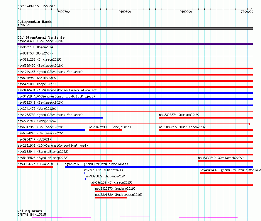Click the red nsv5425508 variant bar
Viewport: 261px width, 221px height.
click(65, 161)
